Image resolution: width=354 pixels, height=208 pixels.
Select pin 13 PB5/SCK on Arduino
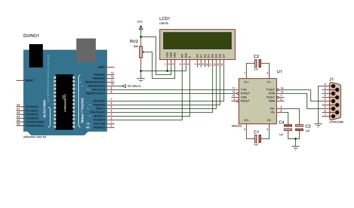(100, 74)
